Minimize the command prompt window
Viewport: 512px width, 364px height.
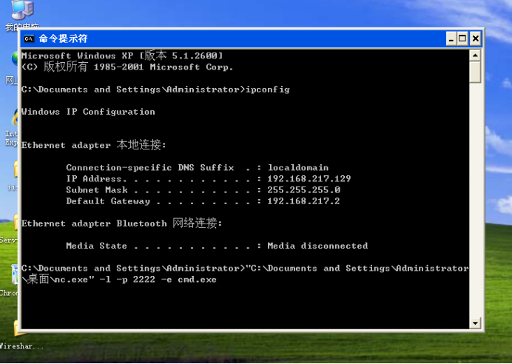coord(451,39)
